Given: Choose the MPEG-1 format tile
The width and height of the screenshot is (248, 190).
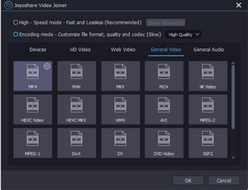Looking at the screenshot, I should 33,143.
